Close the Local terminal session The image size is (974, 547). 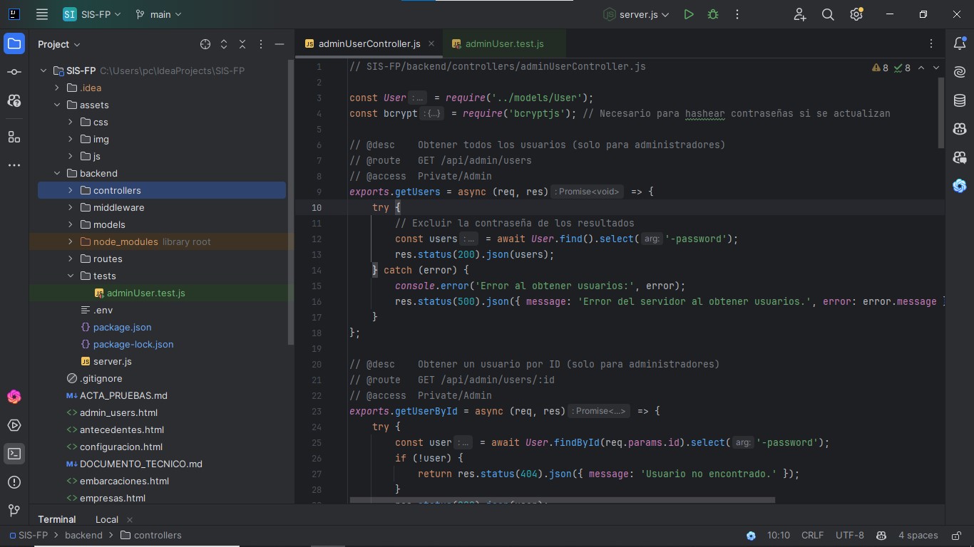point(129,520)
